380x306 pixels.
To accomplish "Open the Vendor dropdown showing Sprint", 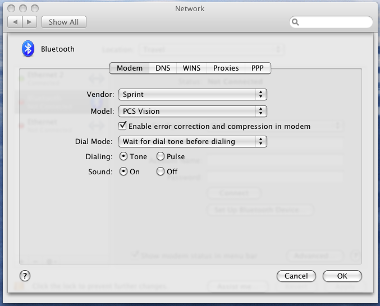I will (x=193, y=94).
